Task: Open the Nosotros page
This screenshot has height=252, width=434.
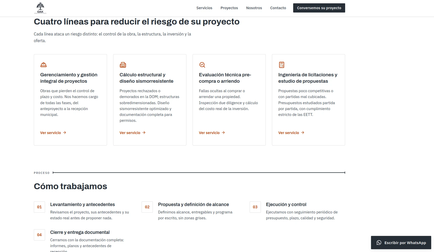Action: [254, 8]
